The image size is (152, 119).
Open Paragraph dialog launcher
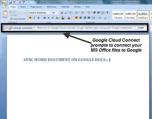(109, 22)
